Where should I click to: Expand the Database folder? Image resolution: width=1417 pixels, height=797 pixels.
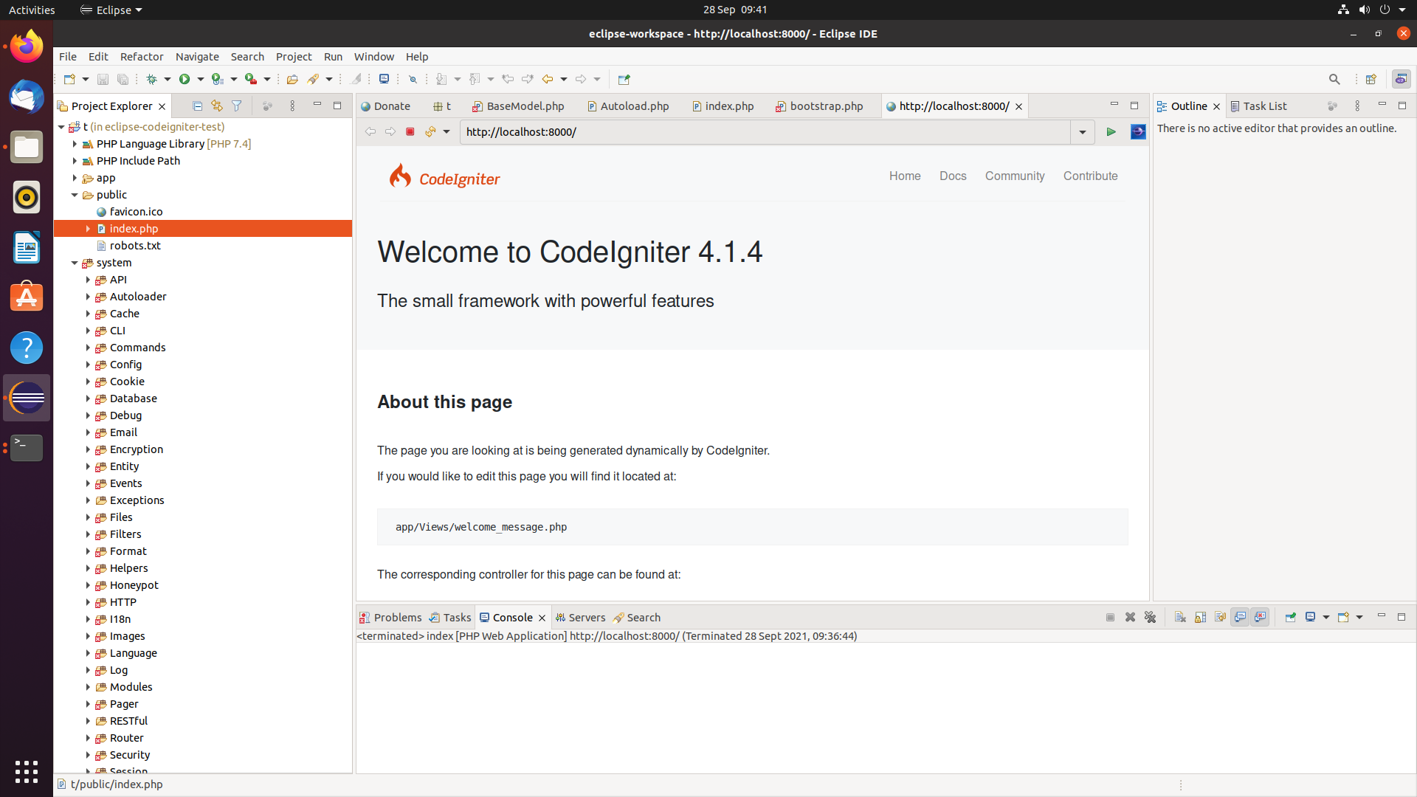(88, 398)
